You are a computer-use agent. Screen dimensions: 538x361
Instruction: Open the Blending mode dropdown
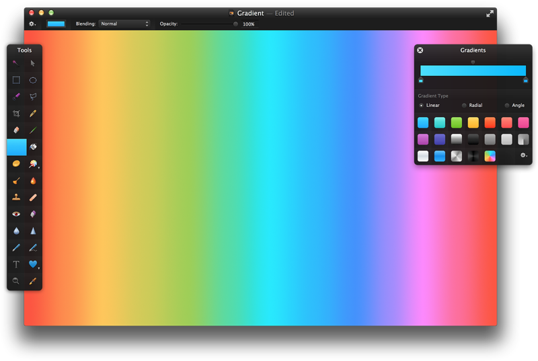click(x=124, y=24)
